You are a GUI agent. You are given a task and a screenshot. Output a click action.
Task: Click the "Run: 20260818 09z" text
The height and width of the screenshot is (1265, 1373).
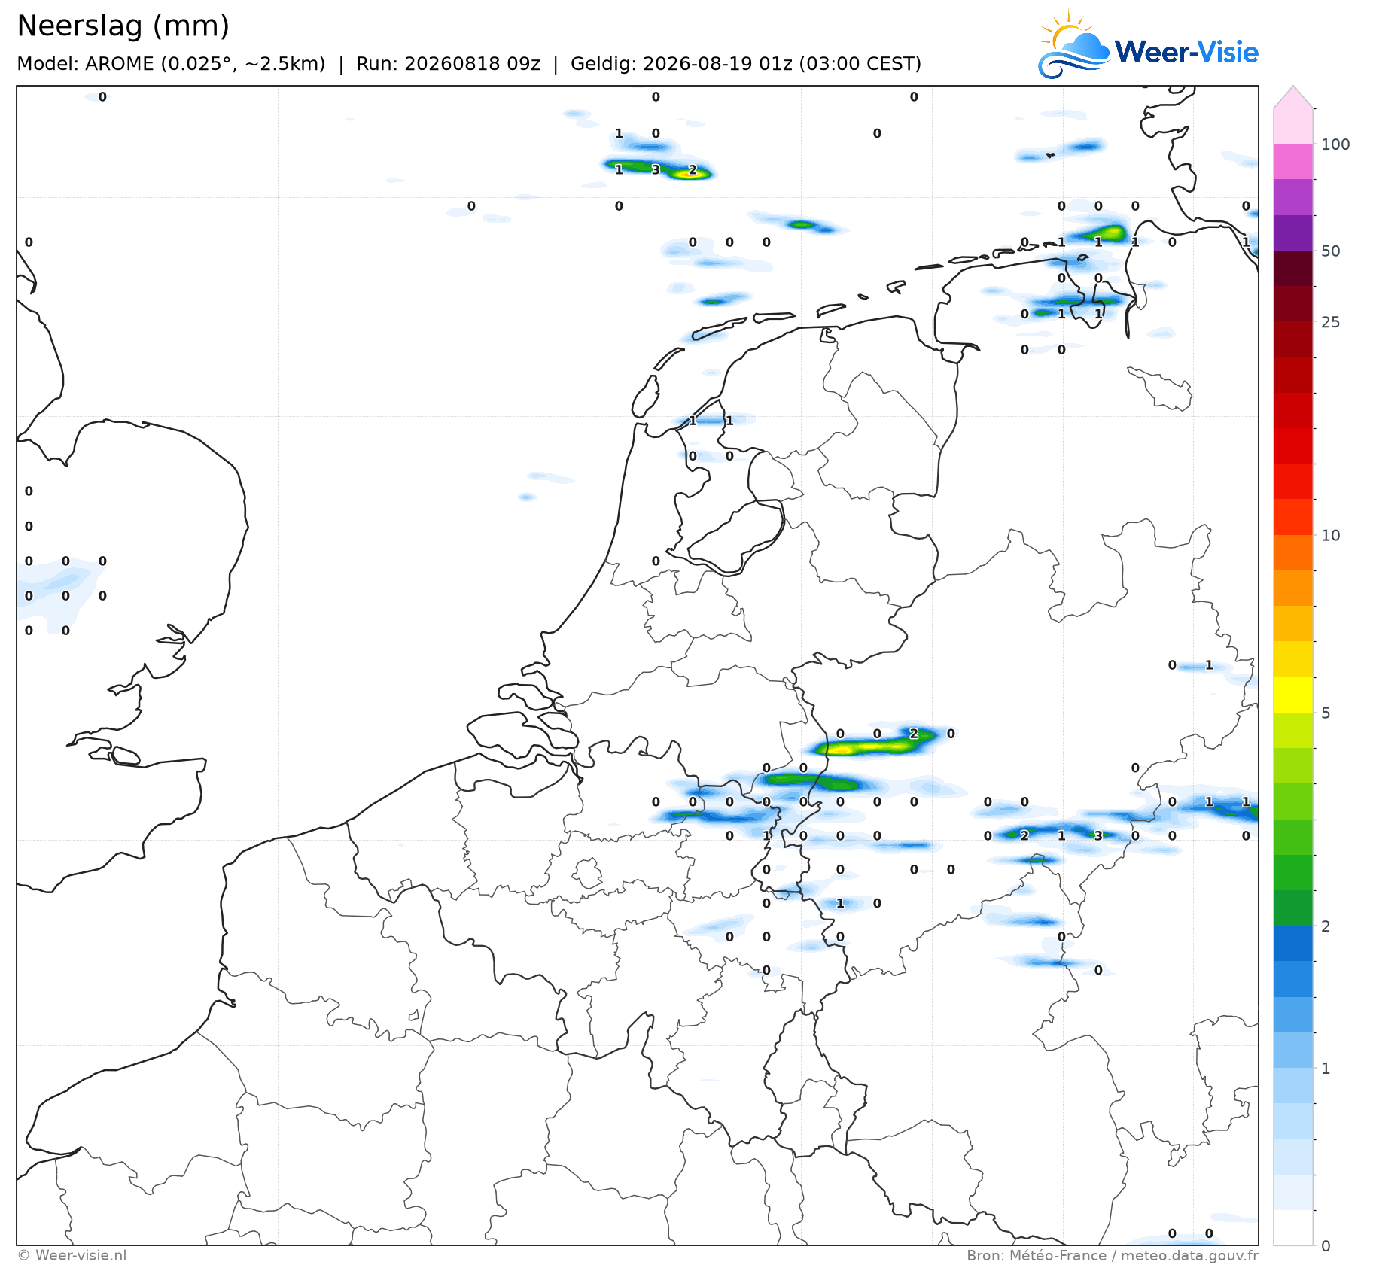pyautogui.click(x=448, y=64)
